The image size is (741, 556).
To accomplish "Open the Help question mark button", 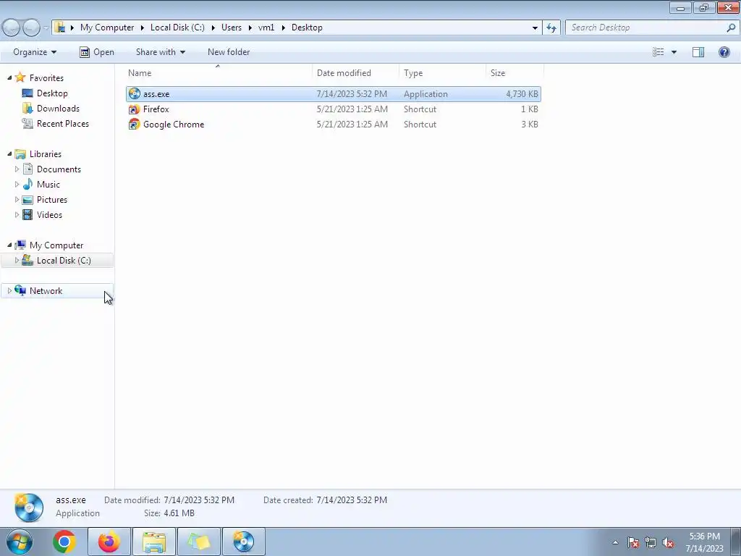I will point(724,52).
